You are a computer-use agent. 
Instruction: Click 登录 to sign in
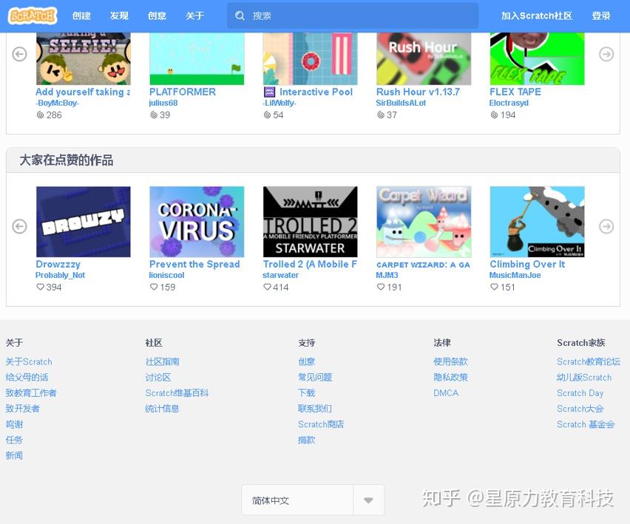(x=600, y=16)
